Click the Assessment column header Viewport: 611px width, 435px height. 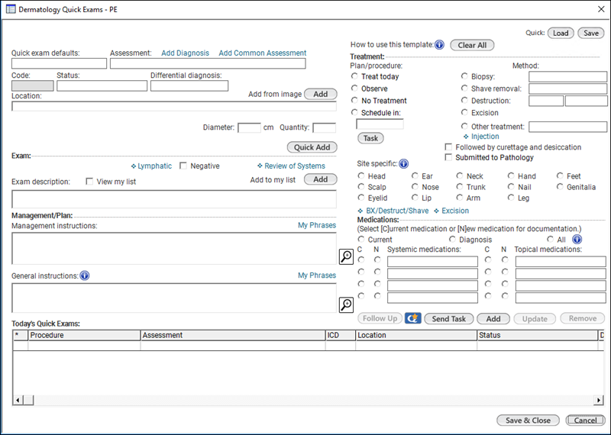coord(233,335)
